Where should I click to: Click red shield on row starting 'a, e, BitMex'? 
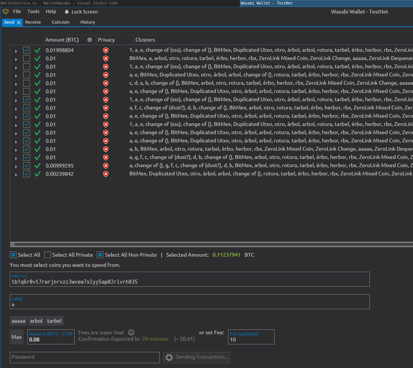[106, 75]
